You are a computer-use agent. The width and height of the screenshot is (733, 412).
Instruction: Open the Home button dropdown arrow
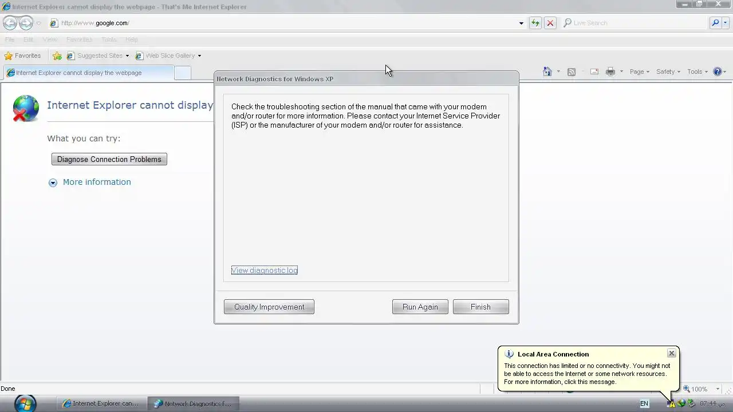click(x=558, y=72)
